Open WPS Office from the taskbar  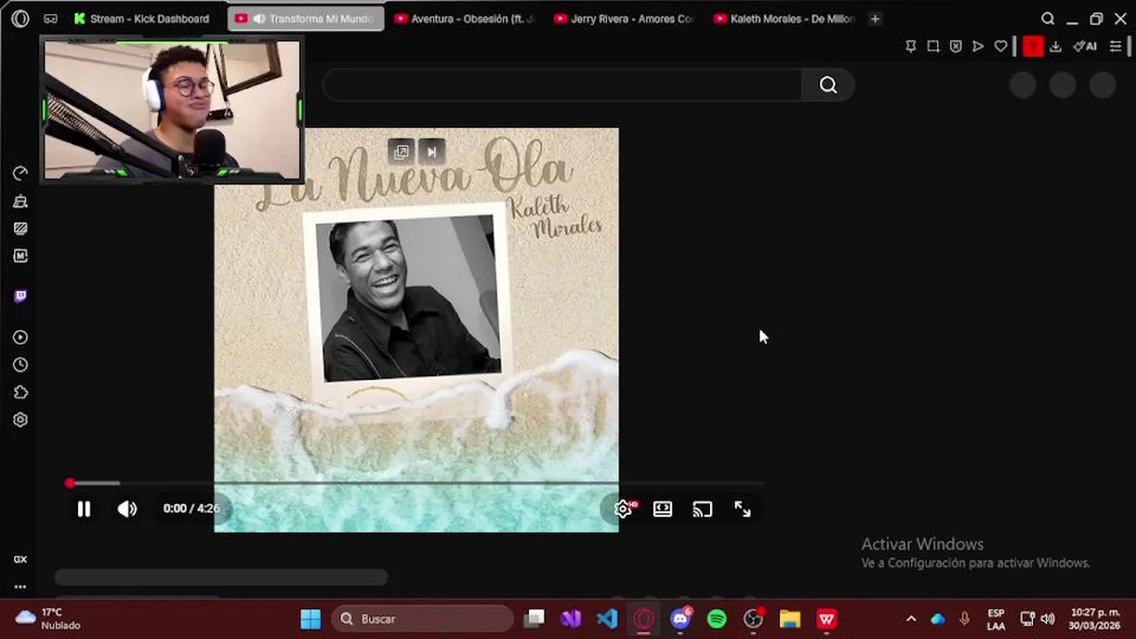click(x=826, y=619)
